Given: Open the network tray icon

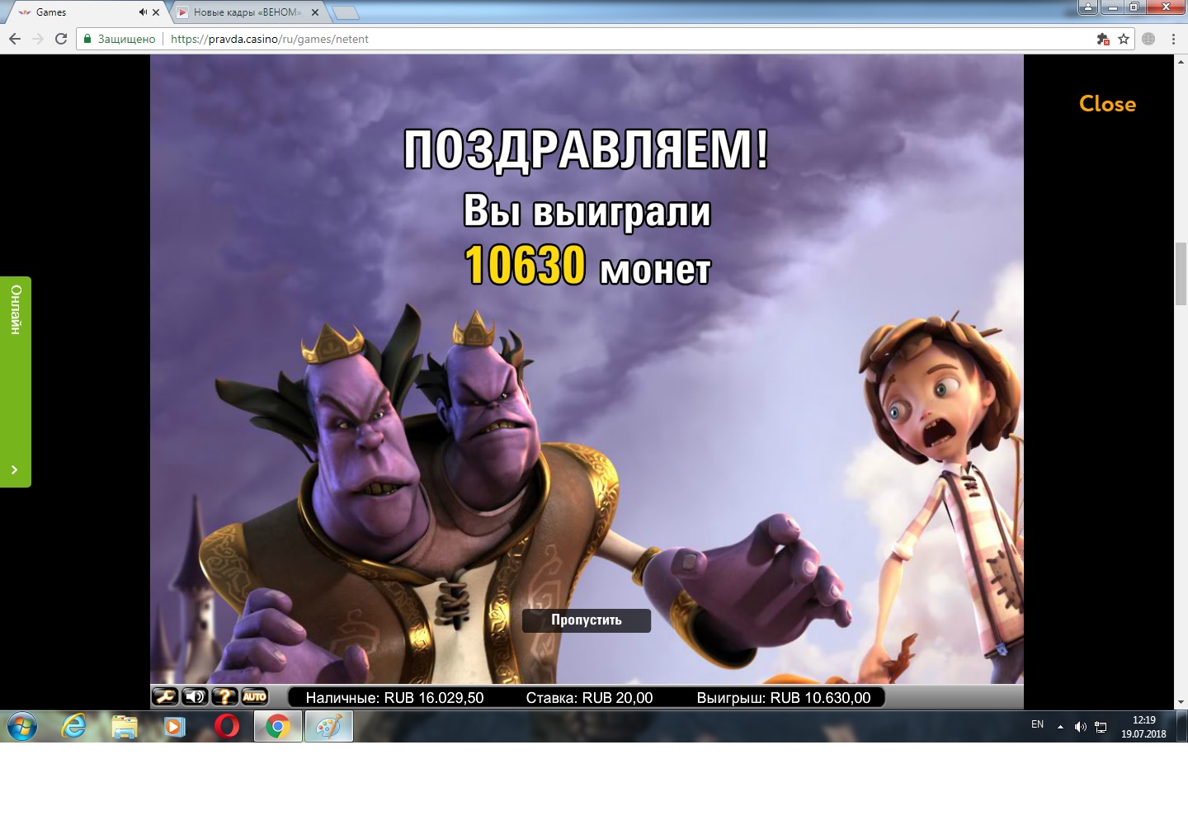Looking at the screenshot, I should pos(1101,727).
